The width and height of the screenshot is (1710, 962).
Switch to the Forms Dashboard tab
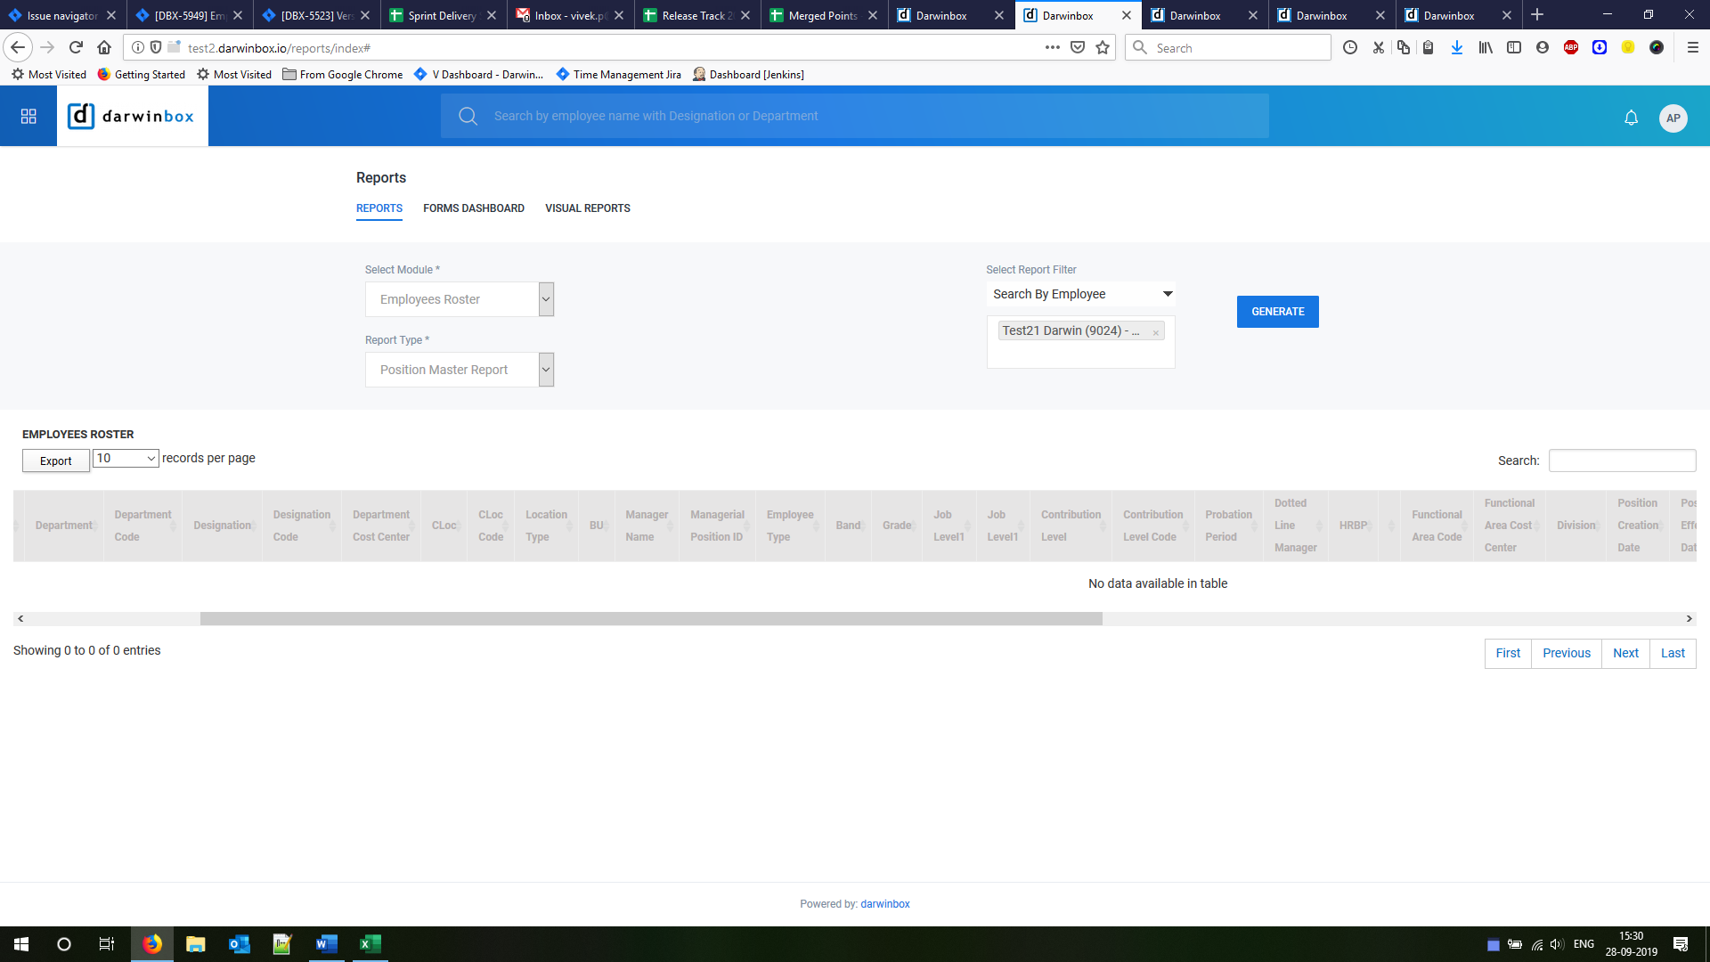coord(473,208)
